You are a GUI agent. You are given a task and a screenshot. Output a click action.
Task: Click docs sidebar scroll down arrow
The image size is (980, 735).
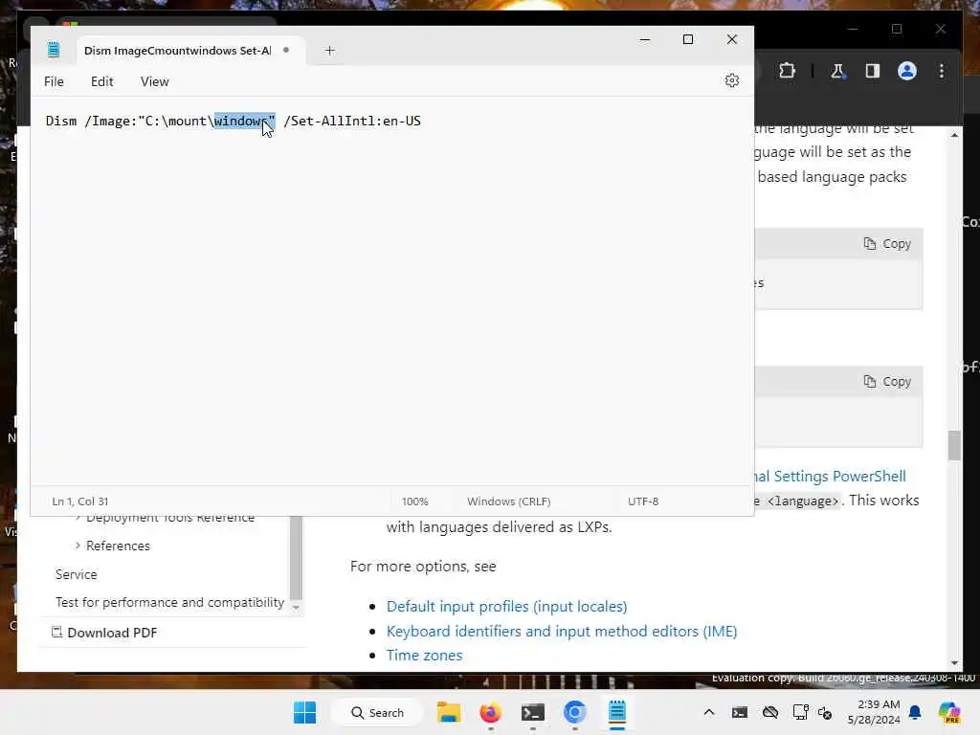(x=297, y=608)
